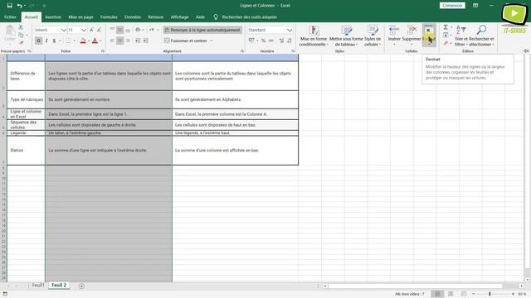Screen dimensions: 531x298
Task: Open Mise en forme conditionnelle
Action: [x=314, y=36]
